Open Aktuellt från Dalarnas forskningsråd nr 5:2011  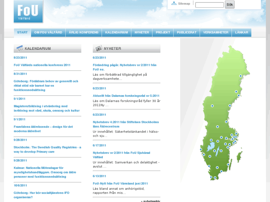(x=126, y=96)
